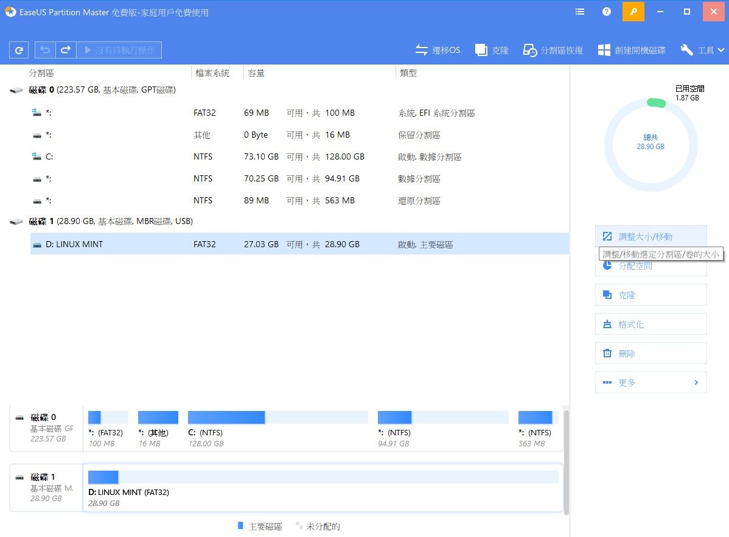Click the help question mark icon

607,12
